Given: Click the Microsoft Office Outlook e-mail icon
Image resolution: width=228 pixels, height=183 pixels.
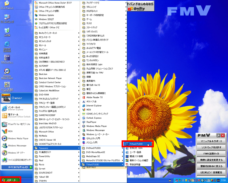Looking at the screenshot, I should click(x=5, y=116).
